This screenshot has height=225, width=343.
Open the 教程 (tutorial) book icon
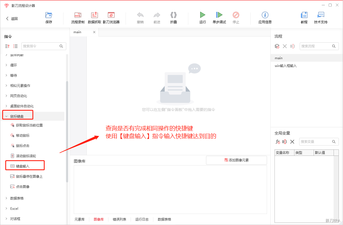coord(304,15)
